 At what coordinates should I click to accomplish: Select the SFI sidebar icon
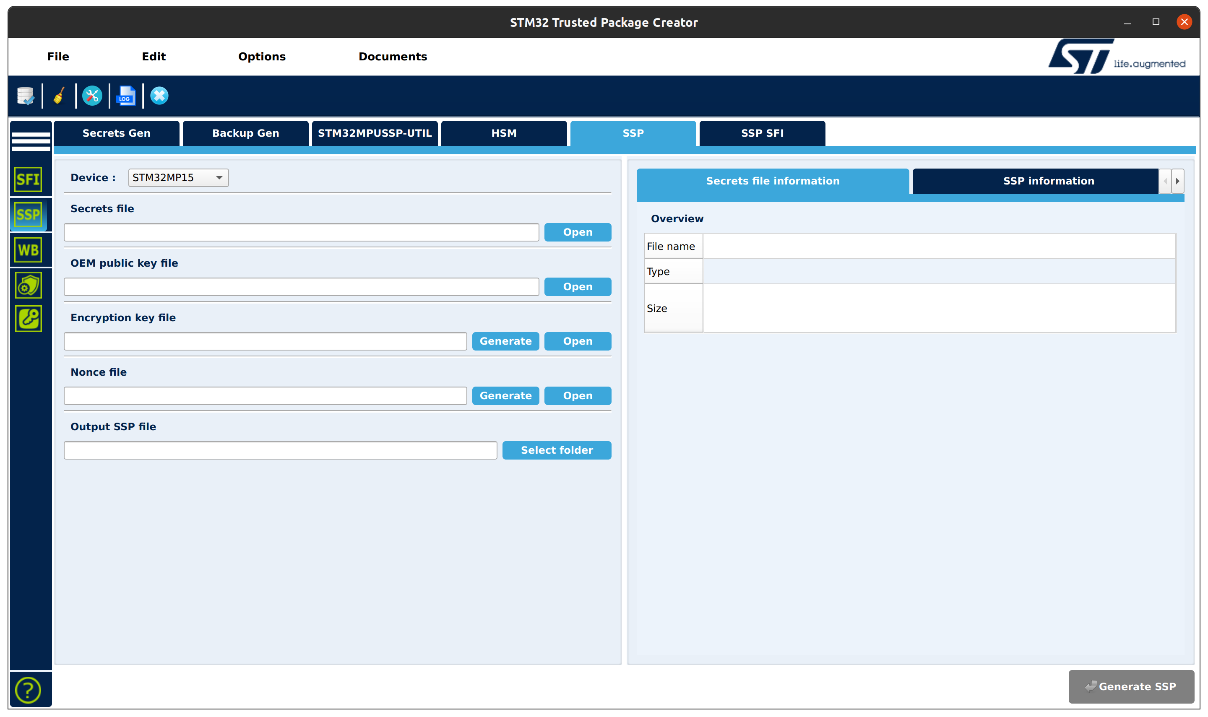click(28, 179)
